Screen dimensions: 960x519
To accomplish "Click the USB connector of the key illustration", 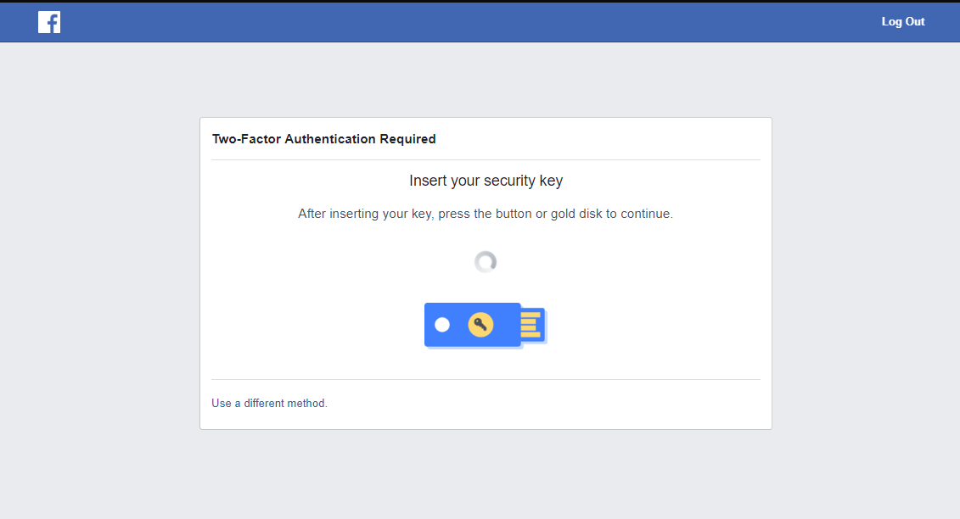I will [x=531, y=324].
